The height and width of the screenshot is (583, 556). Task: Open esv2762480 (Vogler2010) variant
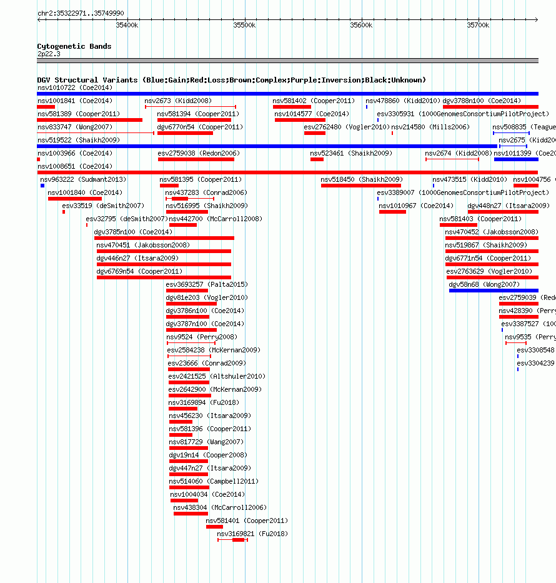347,127
